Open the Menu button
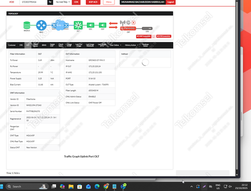The image size is (251, 191). [109, 2]
